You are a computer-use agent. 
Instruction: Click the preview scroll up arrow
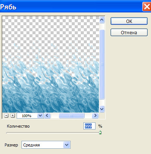click(x=102, y=20)
